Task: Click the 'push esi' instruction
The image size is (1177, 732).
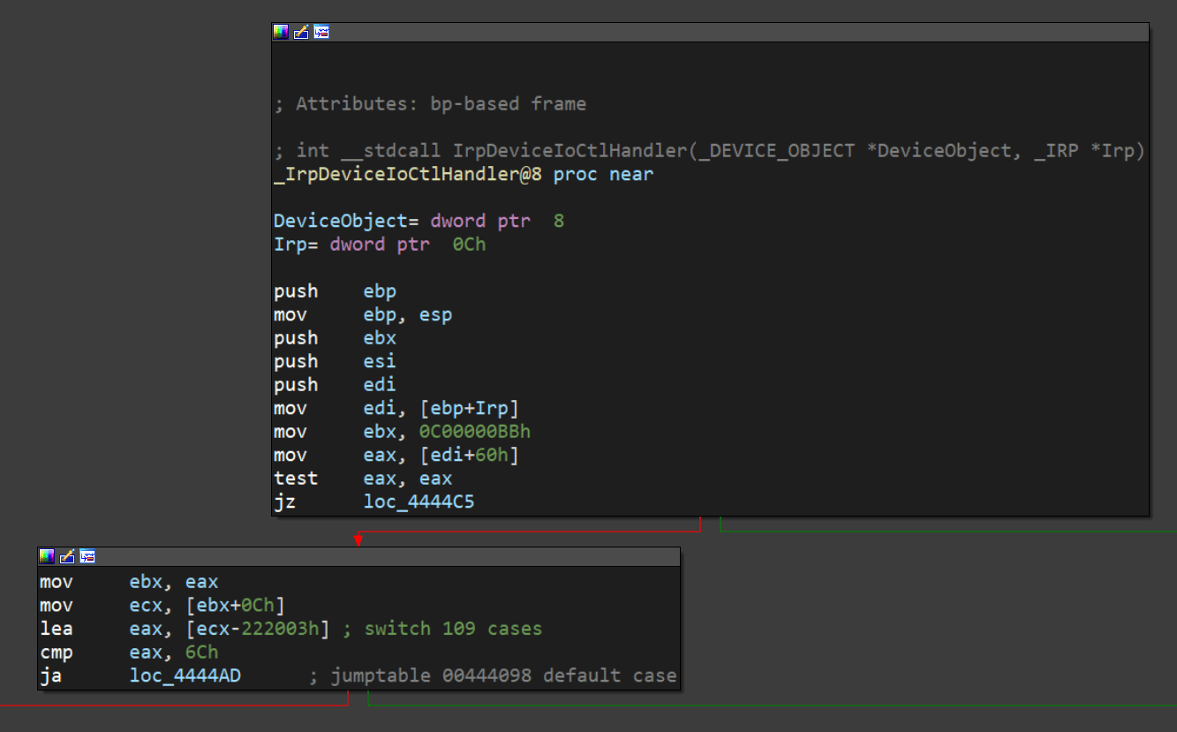Action: pyautogui.click(x=335, y=361)
